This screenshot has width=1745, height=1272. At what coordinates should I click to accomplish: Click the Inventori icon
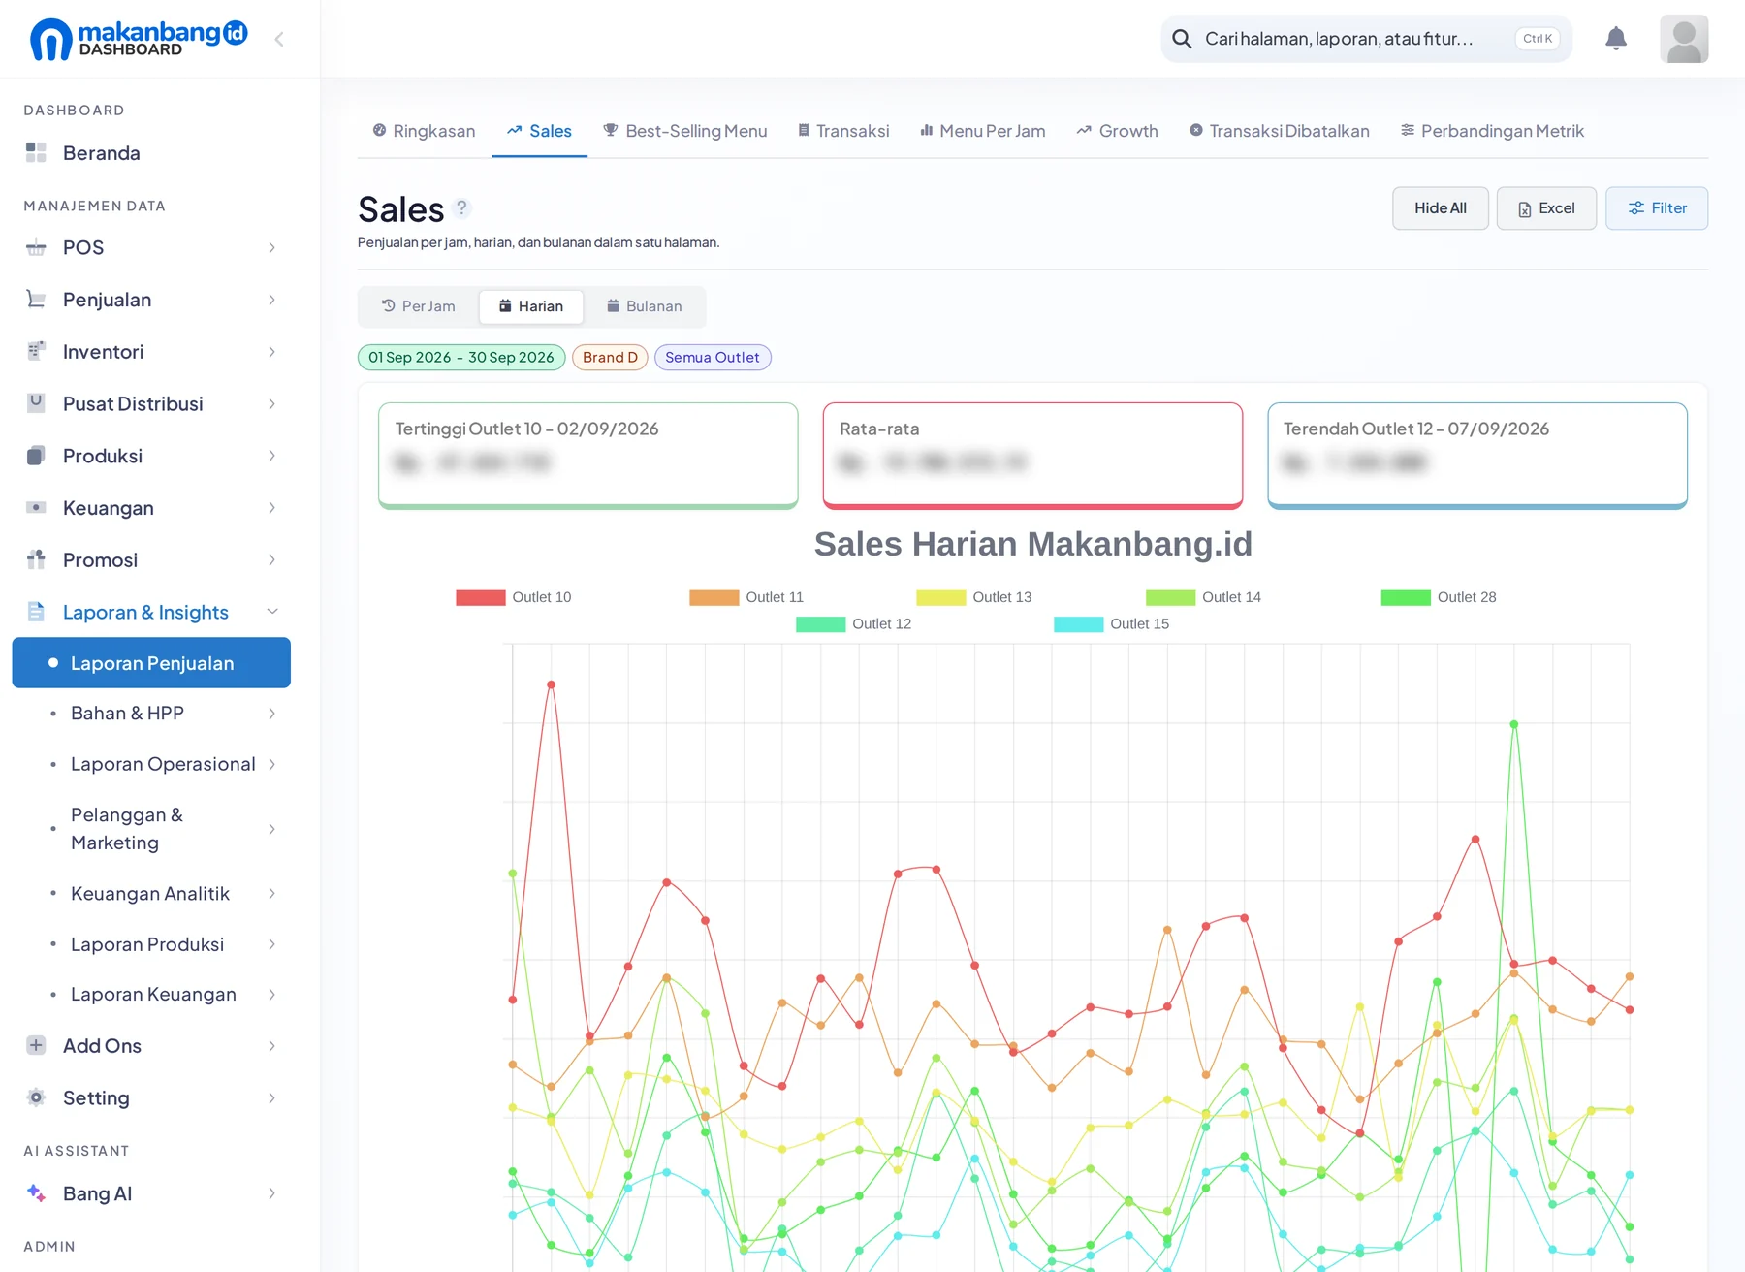(x=36, y=351)
